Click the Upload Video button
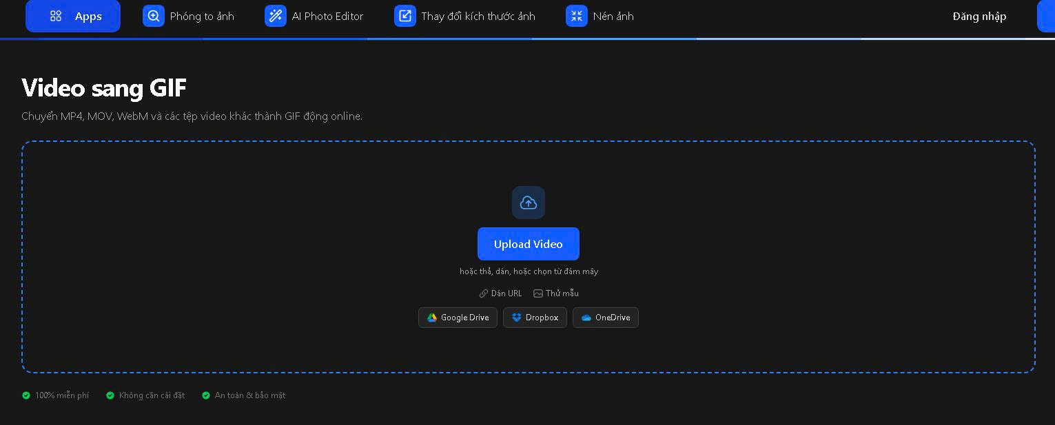 click(529, 244)
